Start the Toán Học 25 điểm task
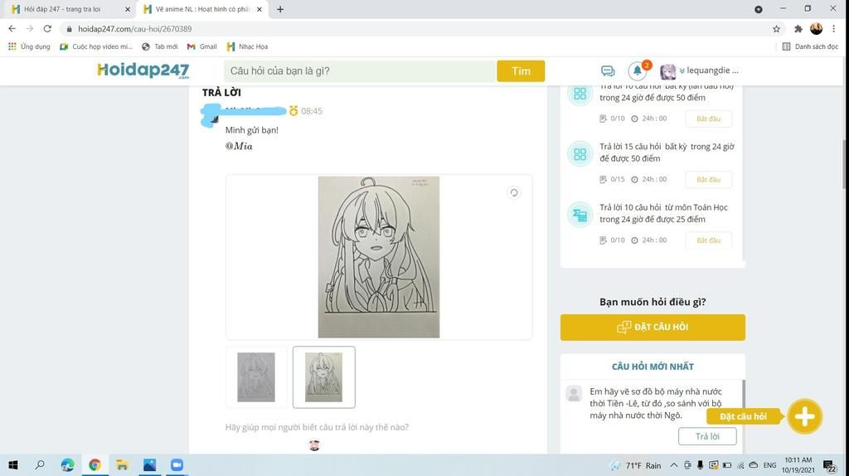Viewport: 849px width, 476px height. pos(708,240)
